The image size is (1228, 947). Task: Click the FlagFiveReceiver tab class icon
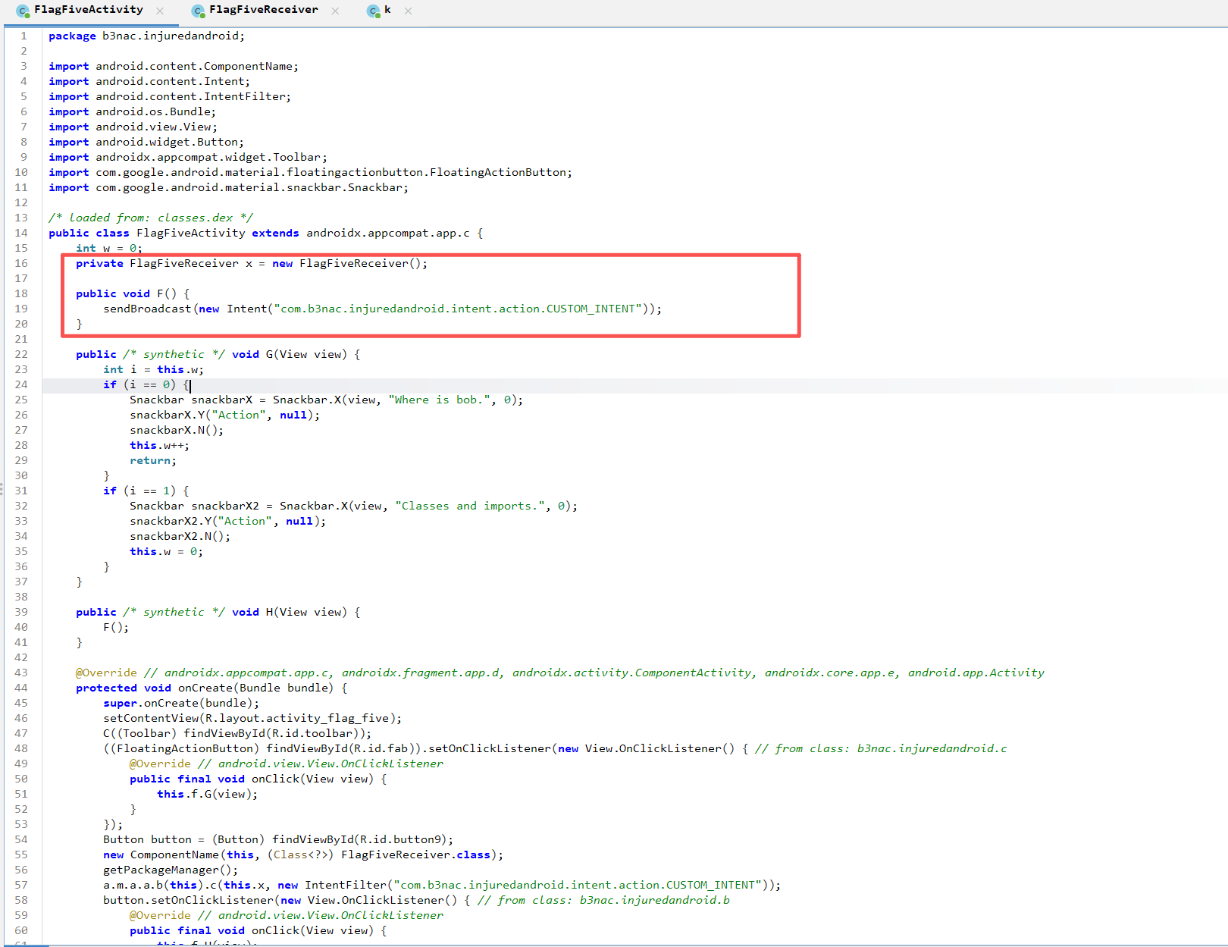[198, 11]
